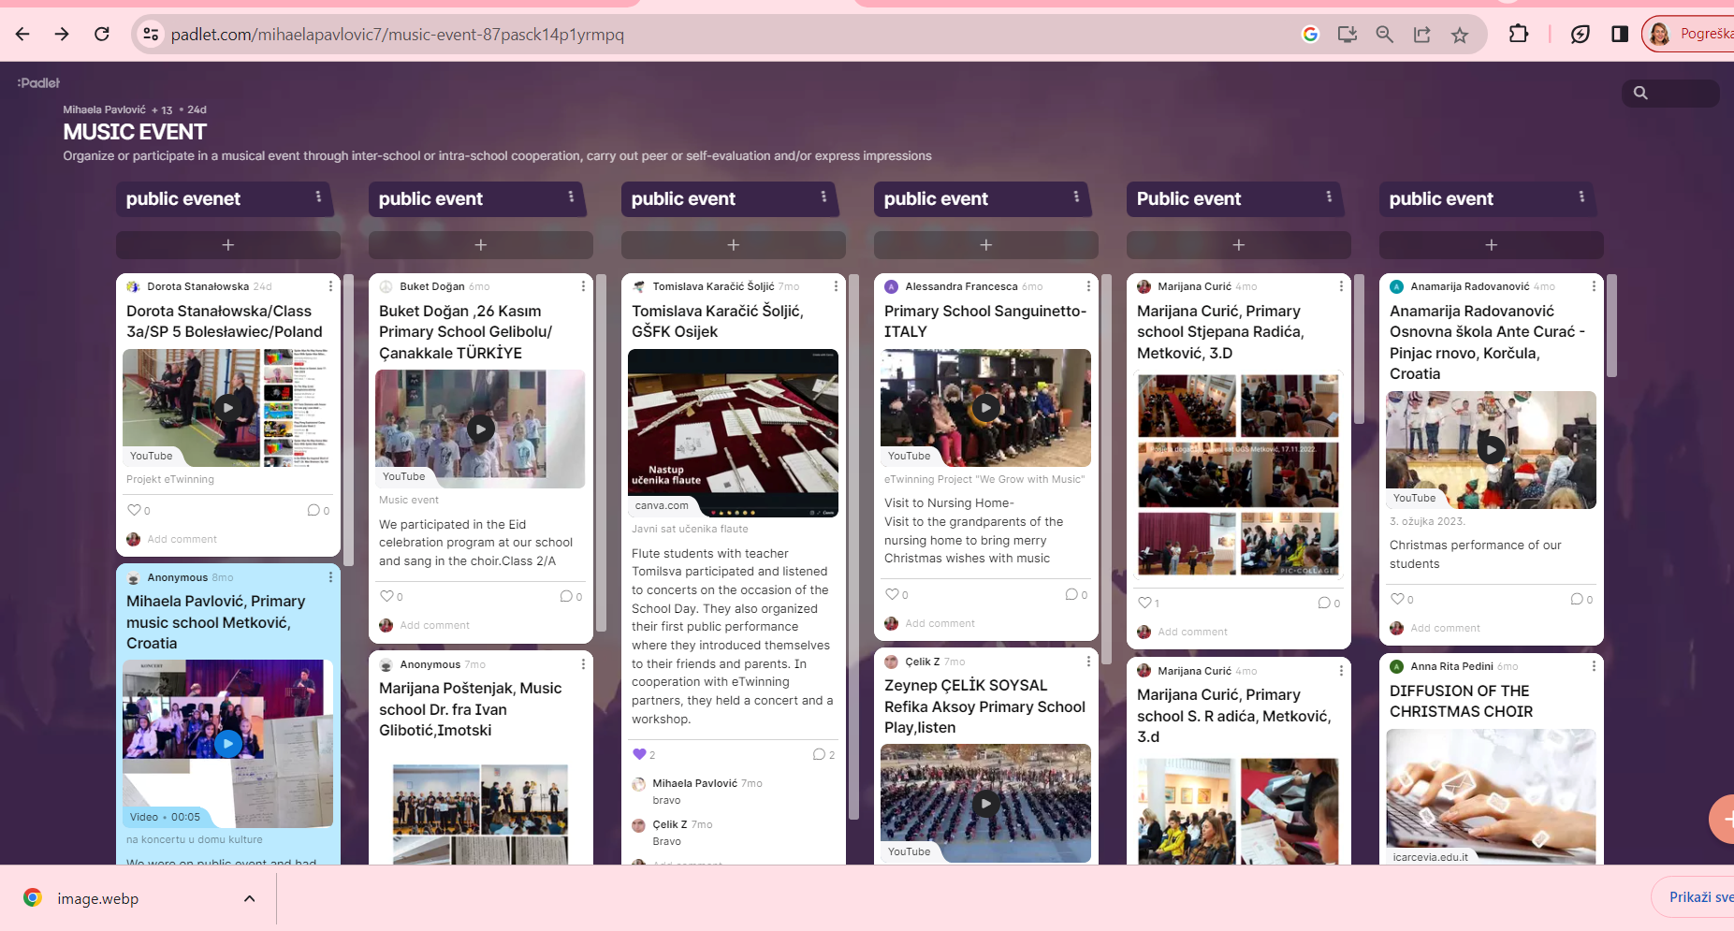Open options menu for 'Public event' capitalized section
This screenshot has height=931, width=1734.
pyautogui.click(x=1329, y=197)
